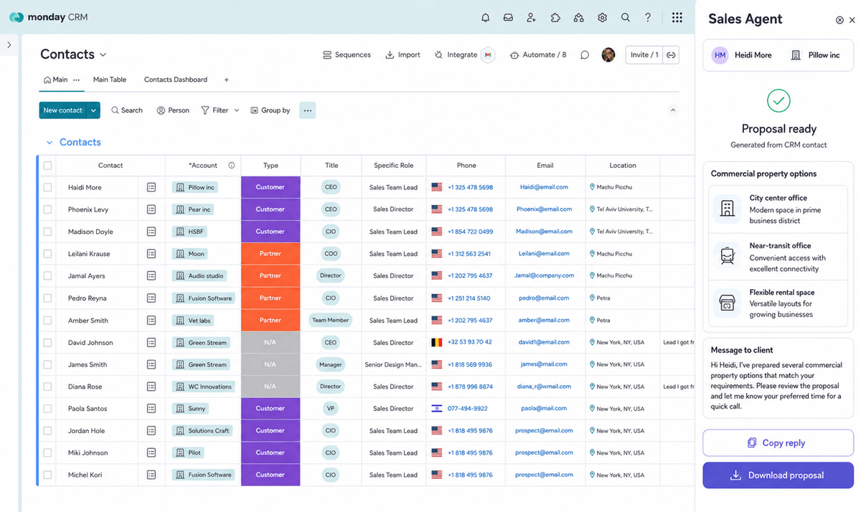
Task: Open the nine-dot apps grid menu
Action: coord(677,17)
